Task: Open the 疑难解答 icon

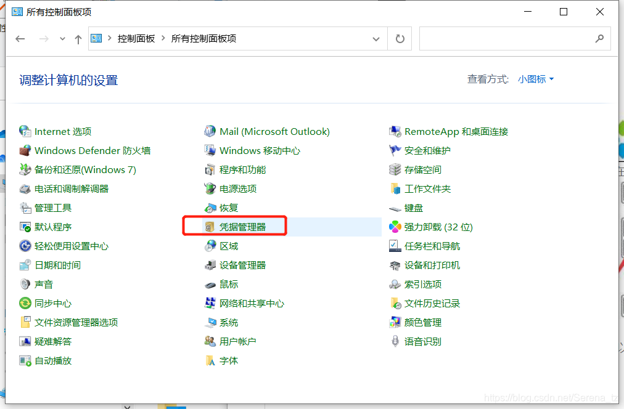Action: coord(25,341)
